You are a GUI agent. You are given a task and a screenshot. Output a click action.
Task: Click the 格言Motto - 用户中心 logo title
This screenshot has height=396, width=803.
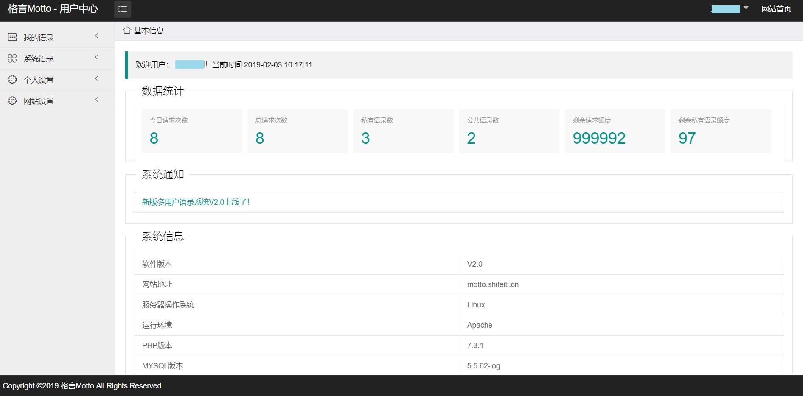coord(53,9)
